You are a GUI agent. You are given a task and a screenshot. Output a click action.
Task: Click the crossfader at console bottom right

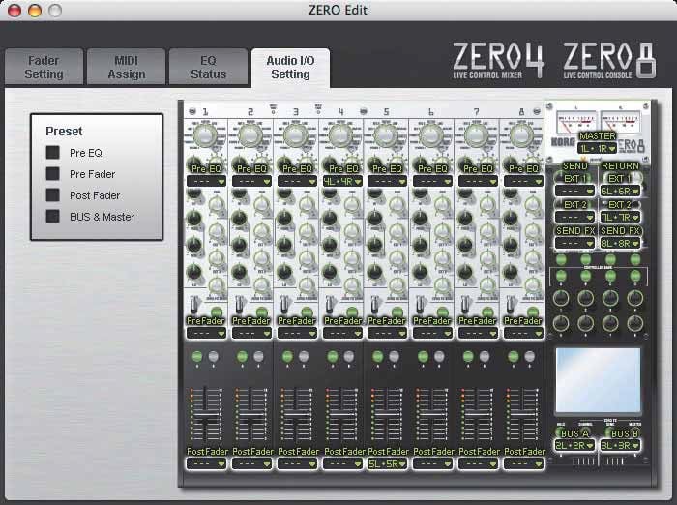tap(599, 461)
